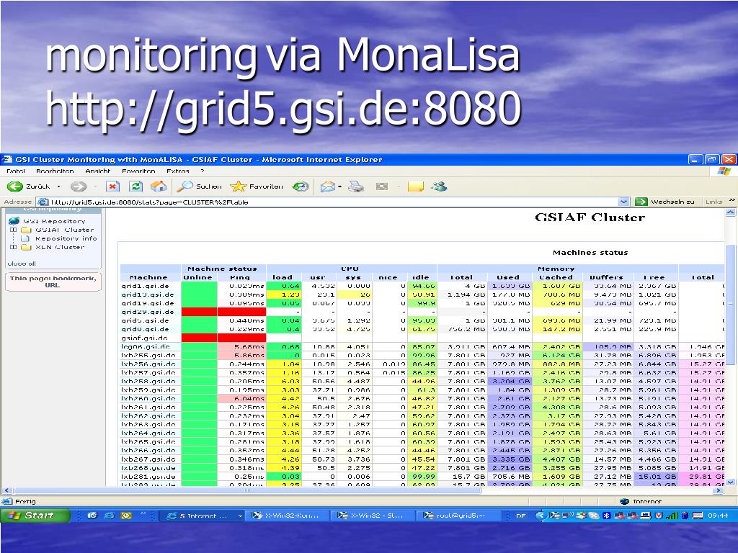Click the Internet zone globe in status bar
The image size is (738, 553).
625,501
